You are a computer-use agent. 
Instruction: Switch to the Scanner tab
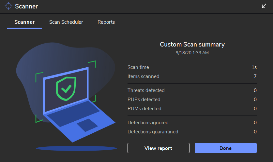pyautogui.click(x=24, y=22)
